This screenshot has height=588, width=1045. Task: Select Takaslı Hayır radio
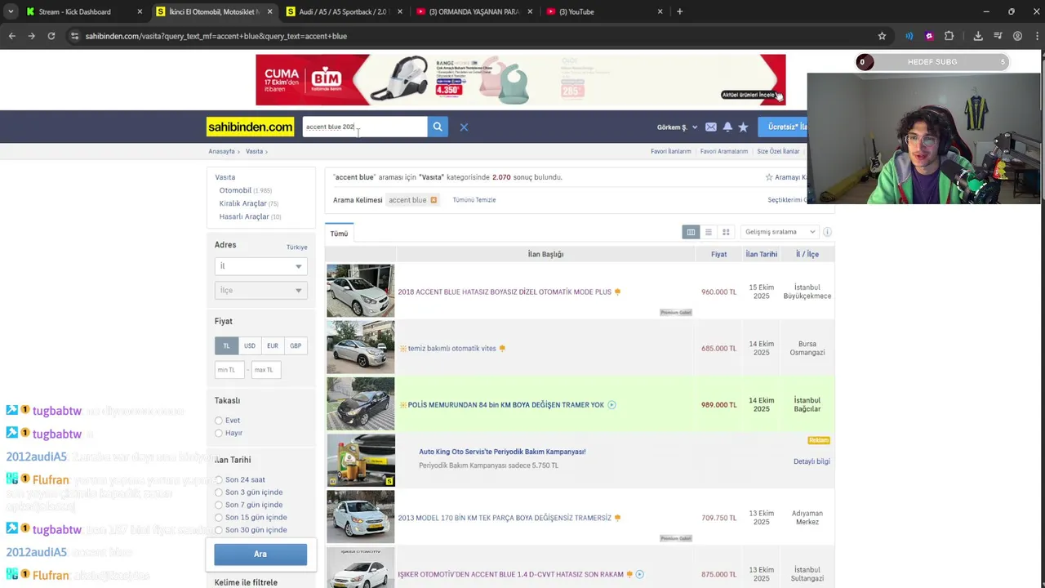pos(219,433)
